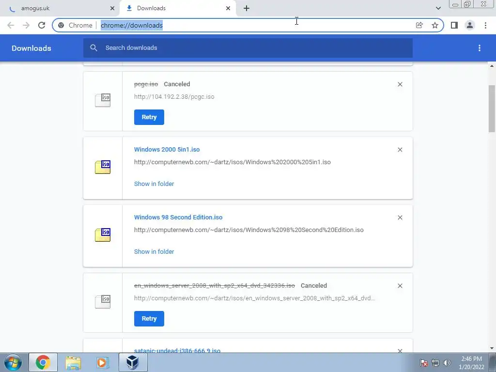Viewport: 496px width, 372px height.
Task: Remove Windows 2000 5in1.iso from list
Action: [400, 150]
